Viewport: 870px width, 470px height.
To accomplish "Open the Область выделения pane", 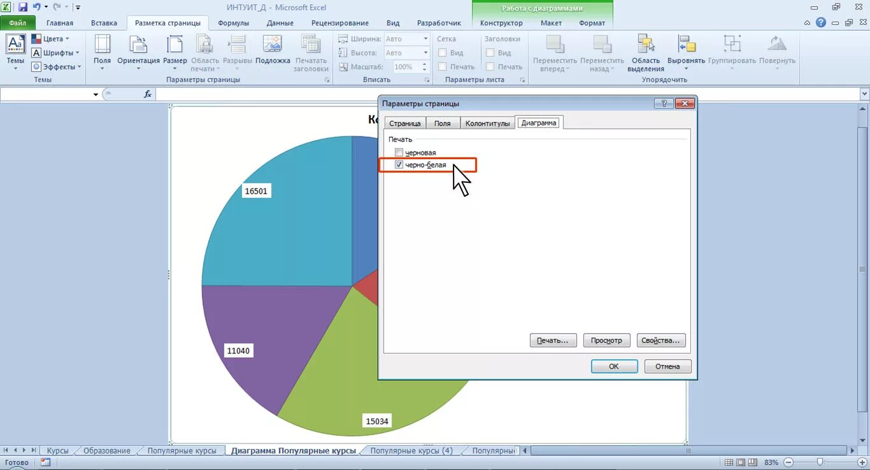I will click(646, 52).
